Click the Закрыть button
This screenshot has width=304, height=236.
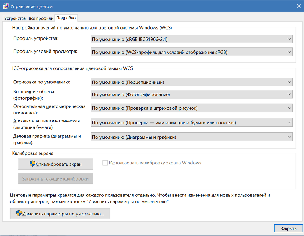(x=288, y=228)
